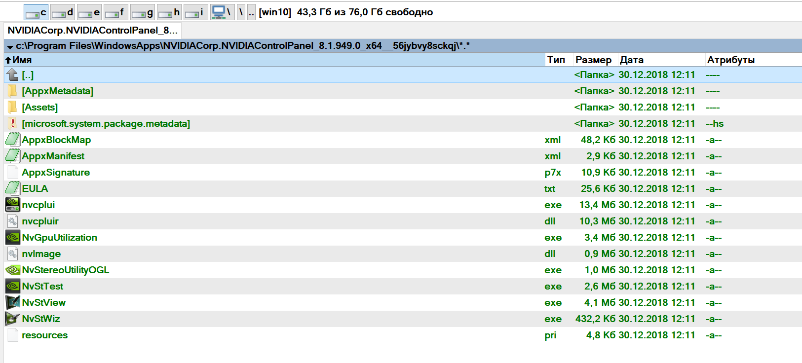Image resolution: width=802 pixels, height=363 pixels.
Task: Click the size 2,6 Мб of NvStTest
Action: pyautogui.click(x=600, y=286)
